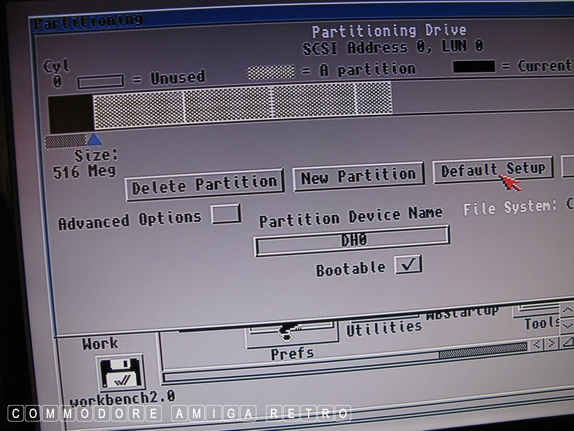Image resolution: width=574 pixels, height=431 pixels.
Task: Click the Delete Partition button
Action: tap(204, 184)
